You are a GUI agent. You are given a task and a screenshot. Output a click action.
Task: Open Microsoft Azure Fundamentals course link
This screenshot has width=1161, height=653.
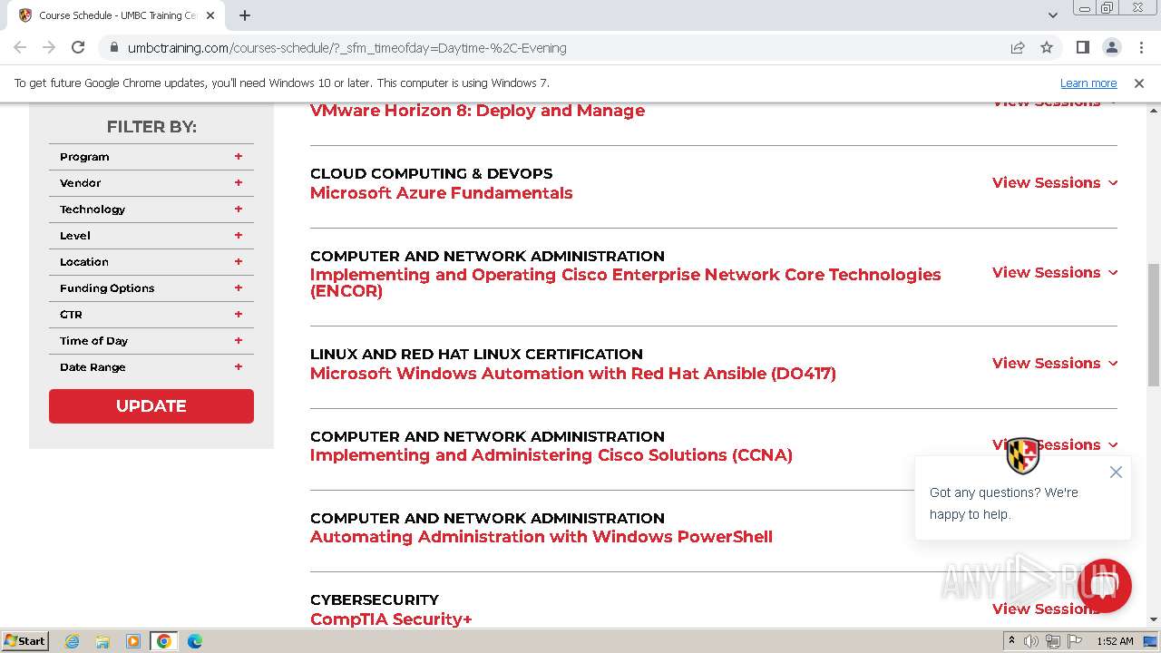(441, 193)
